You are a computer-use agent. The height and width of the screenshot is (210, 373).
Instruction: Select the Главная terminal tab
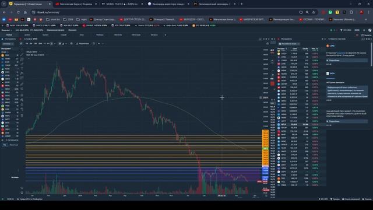pyautogui.click(x=9, y=35)
